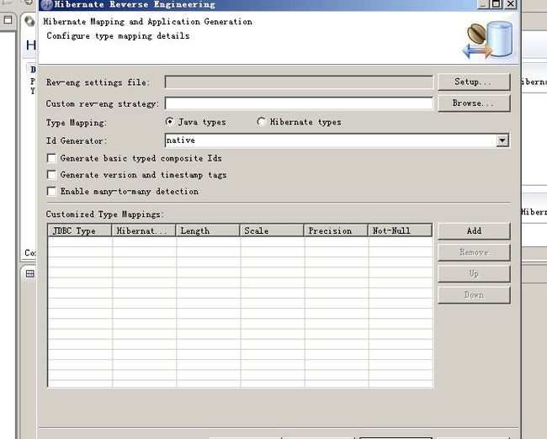Screen dimensions: 547x439
Task: Click the Scale column header
Action: [272, 230]
